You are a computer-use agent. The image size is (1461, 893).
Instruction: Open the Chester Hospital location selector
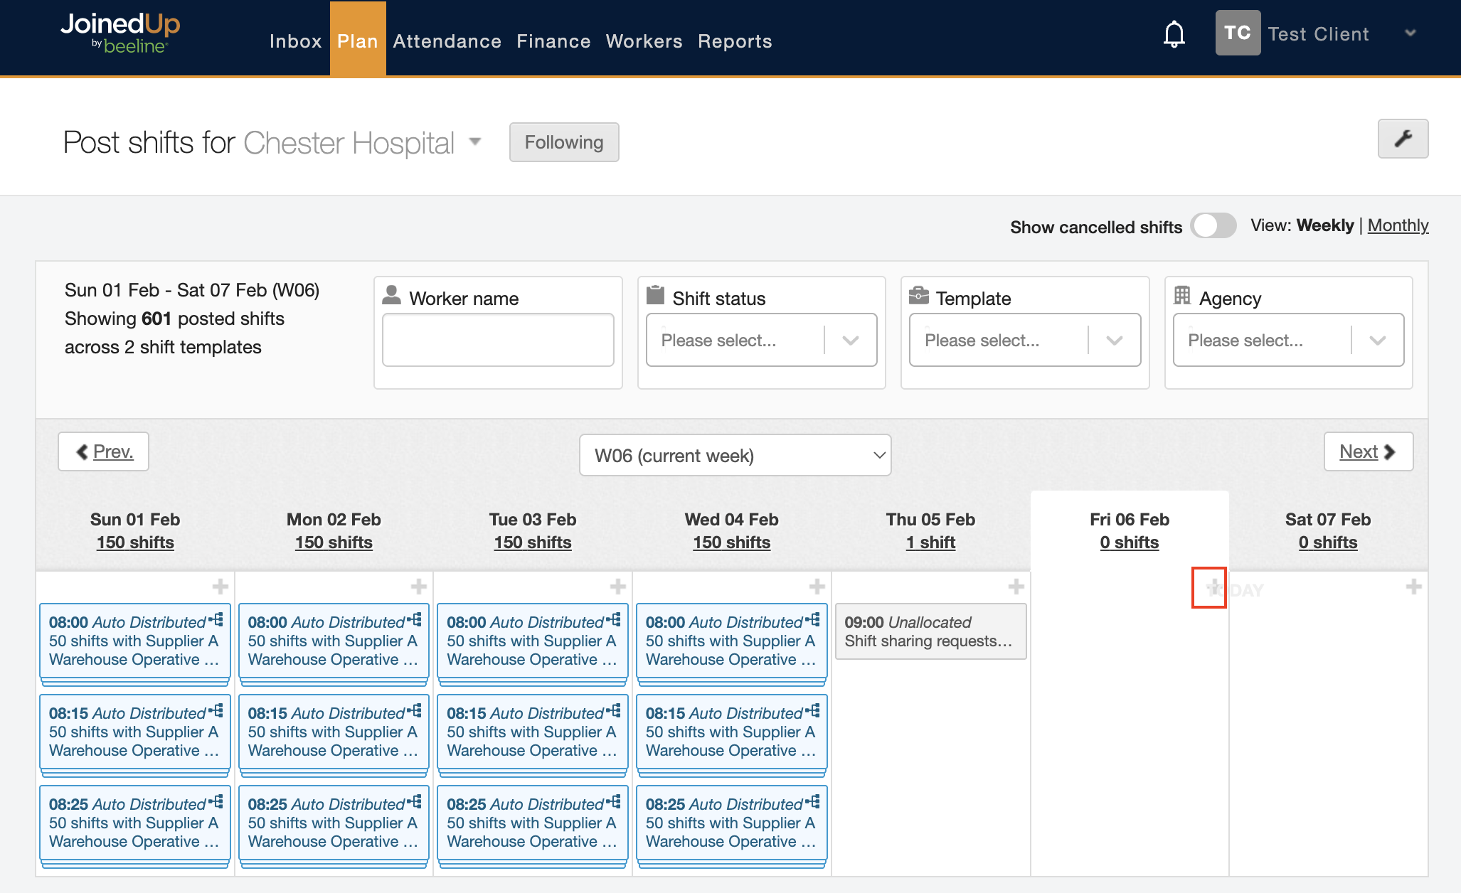pyautogui.click(x=474, y=142)
